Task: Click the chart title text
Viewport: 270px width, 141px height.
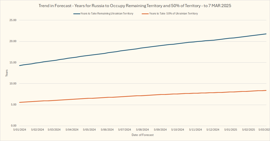Action: (135, 6)
